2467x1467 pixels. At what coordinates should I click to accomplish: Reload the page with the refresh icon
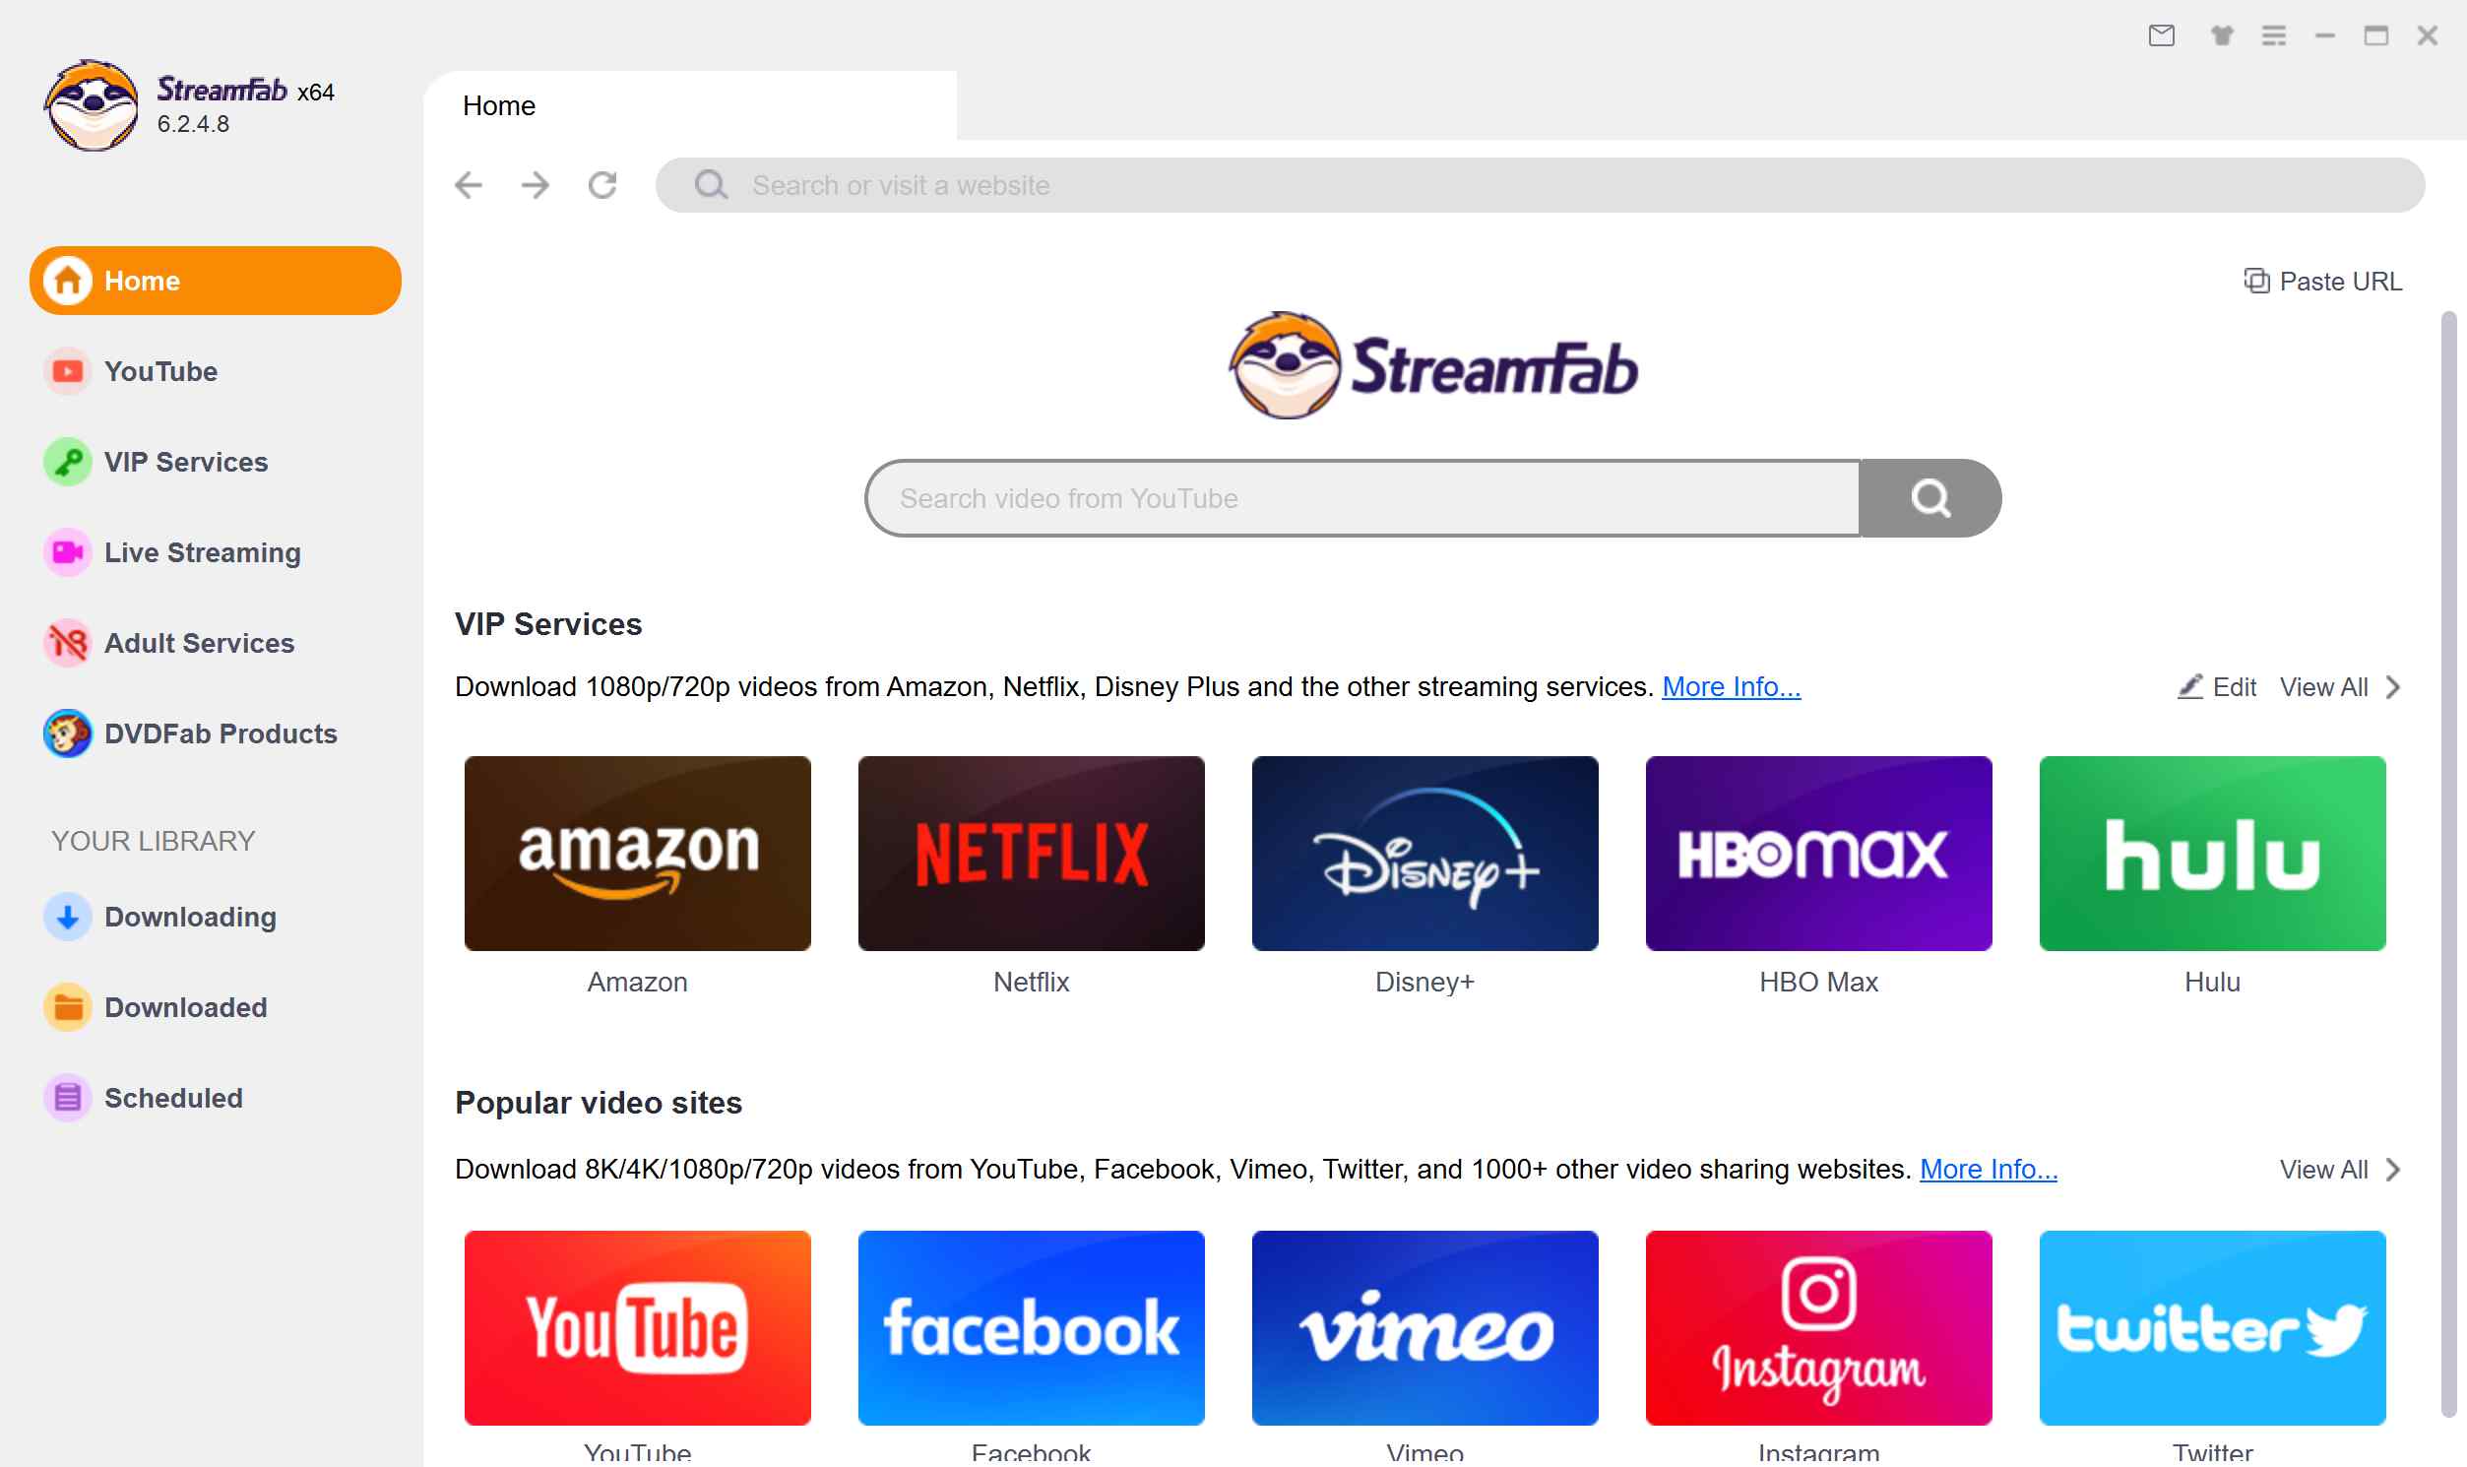pyautogui.click(x=603, y=184)
